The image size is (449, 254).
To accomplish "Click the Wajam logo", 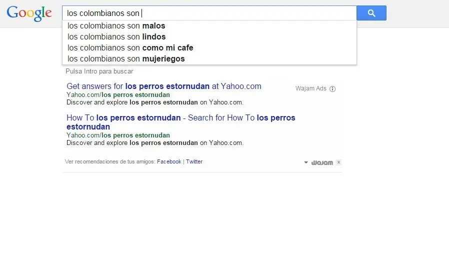I will click(322, 162).
